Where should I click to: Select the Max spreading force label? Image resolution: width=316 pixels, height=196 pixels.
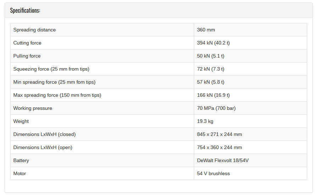pos(57,95)
